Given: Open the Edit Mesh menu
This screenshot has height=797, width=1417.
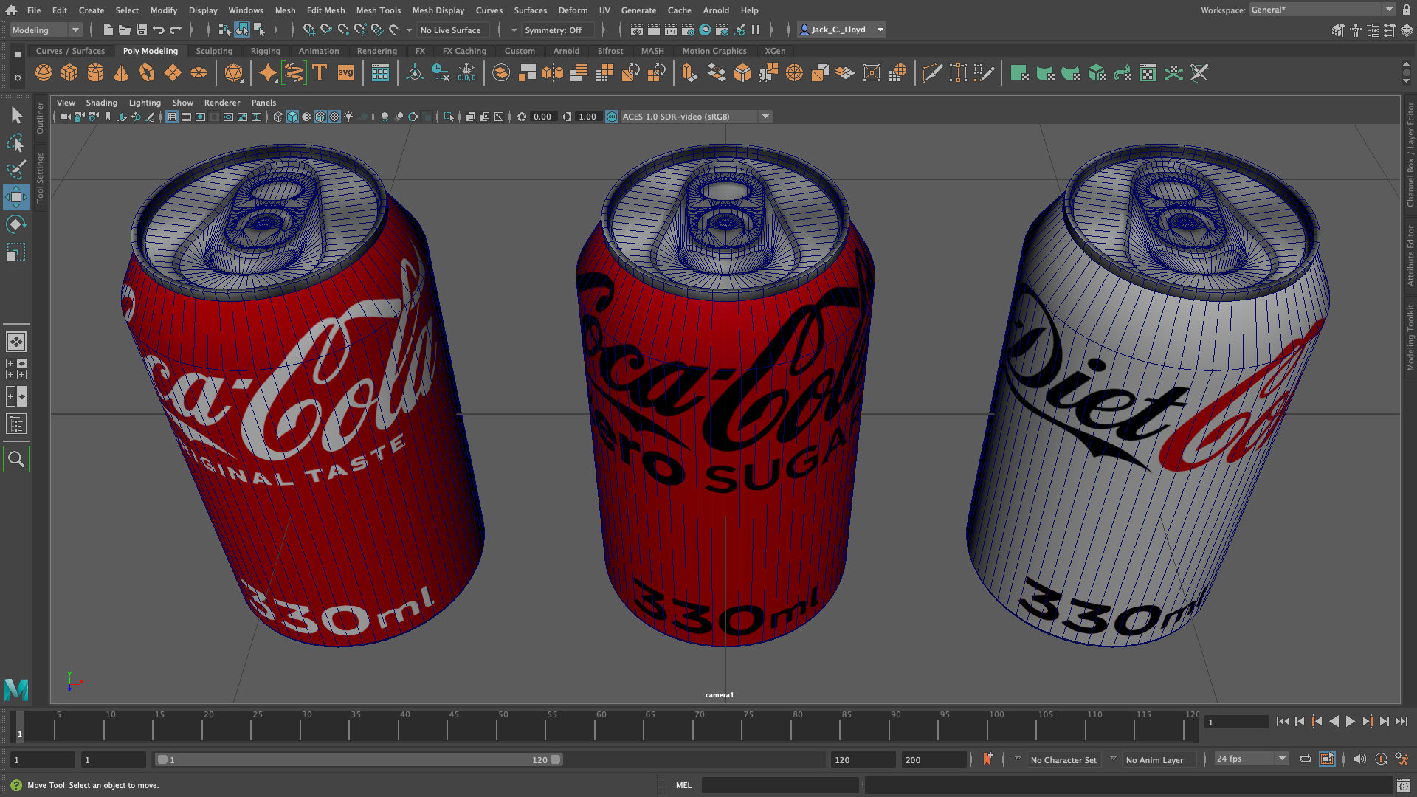Looking at the screenshot, I should (x=325, y=10).
